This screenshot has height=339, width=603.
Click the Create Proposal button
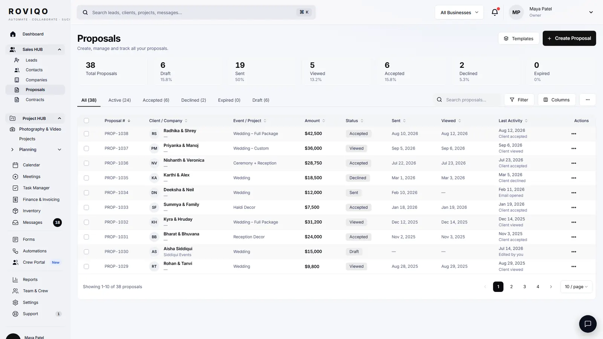pos(569,38)
